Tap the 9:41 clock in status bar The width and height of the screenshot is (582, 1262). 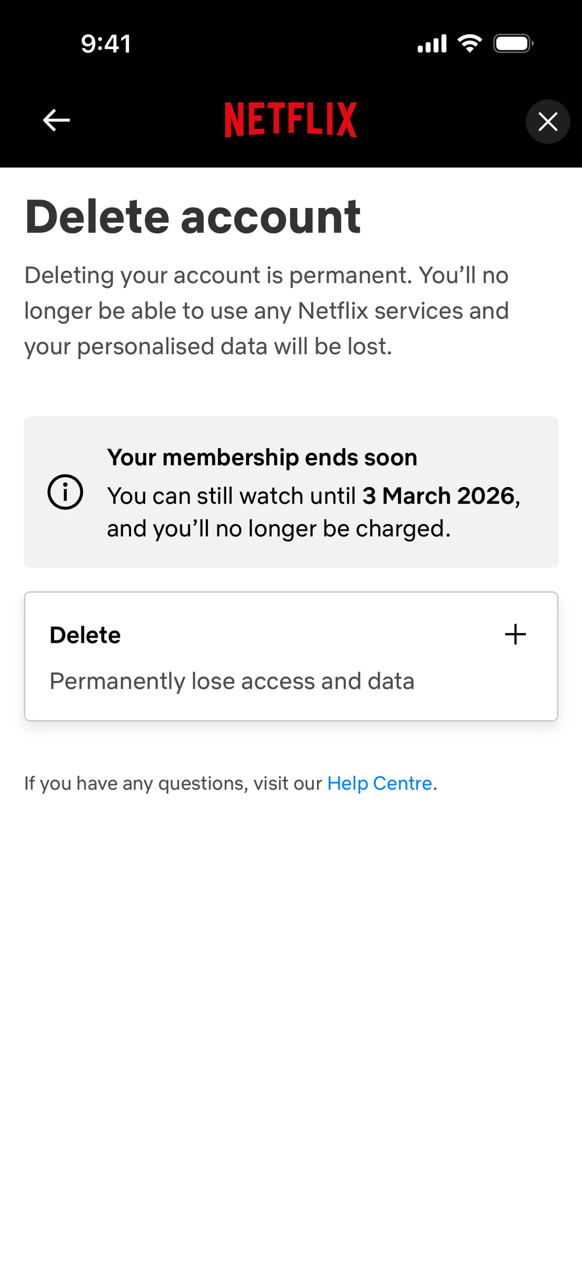[106, 44]
